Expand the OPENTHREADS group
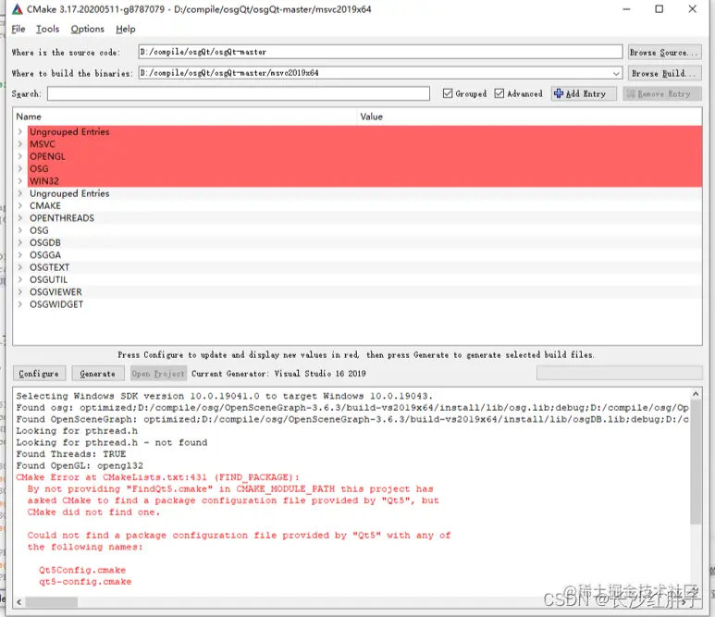The height and width of the screenshot is (617, 715). [20, 218]
